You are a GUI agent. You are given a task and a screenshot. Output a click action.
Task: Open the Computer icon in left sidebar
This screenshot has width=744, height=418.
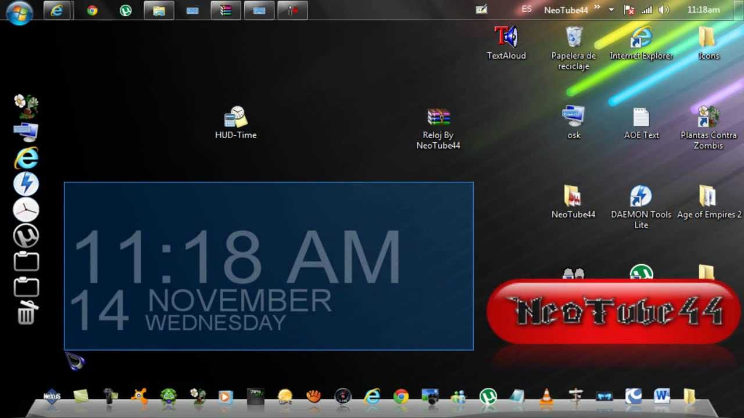(26, 133)
